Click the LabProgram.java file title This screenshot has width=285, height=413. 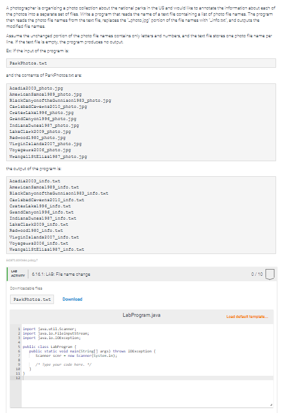click(141, 315)
